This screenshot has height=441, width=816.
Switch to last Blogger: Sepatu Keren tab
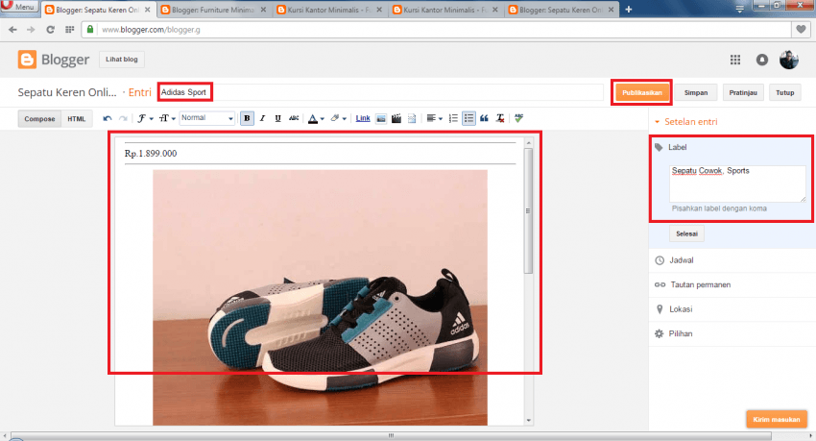click(x=561, y=10)
